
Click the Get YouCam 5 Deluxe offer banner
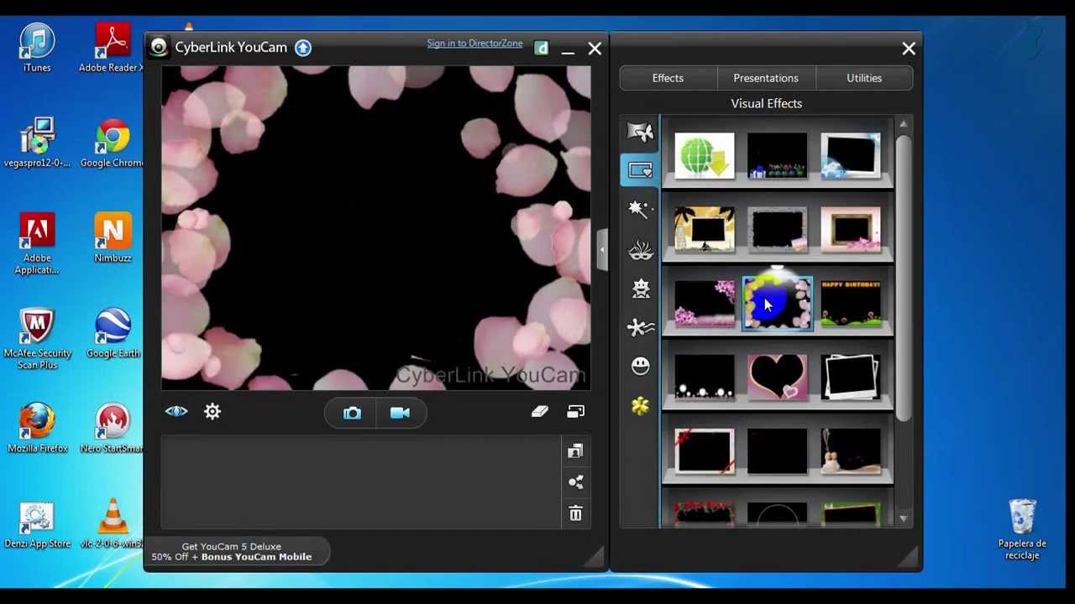pyautogui.click(x=232, y=551)
